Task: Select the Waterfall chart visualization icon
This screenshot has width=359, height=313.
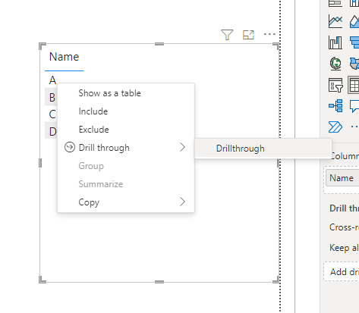Action: 335,42
